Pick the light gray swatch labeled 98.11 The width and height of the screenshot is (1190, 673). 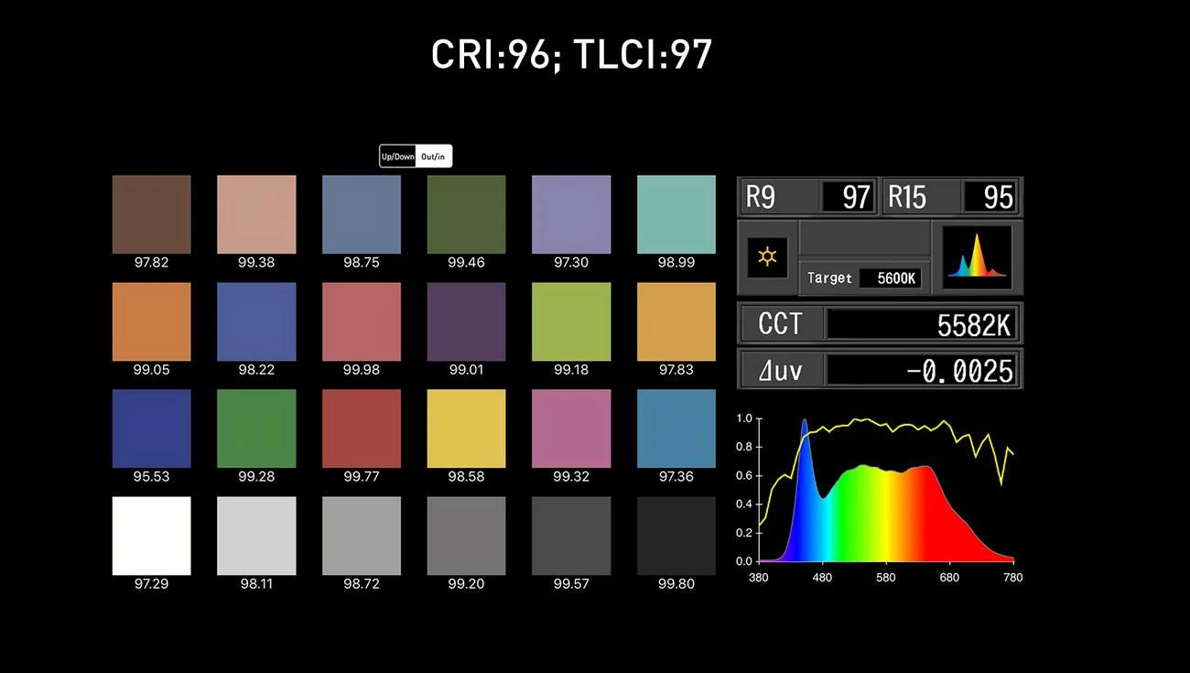[256, 536]
